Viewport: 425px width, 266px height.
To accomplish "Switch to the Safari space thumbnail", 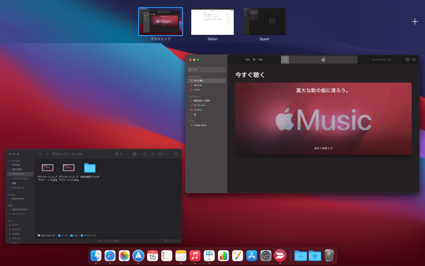I will (x=212, y=22).
